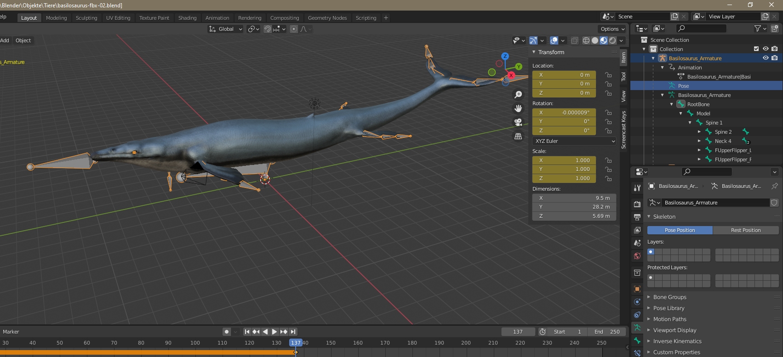
Task: Open the Geometry Nodes workspace tab
Action: (327, 18)
